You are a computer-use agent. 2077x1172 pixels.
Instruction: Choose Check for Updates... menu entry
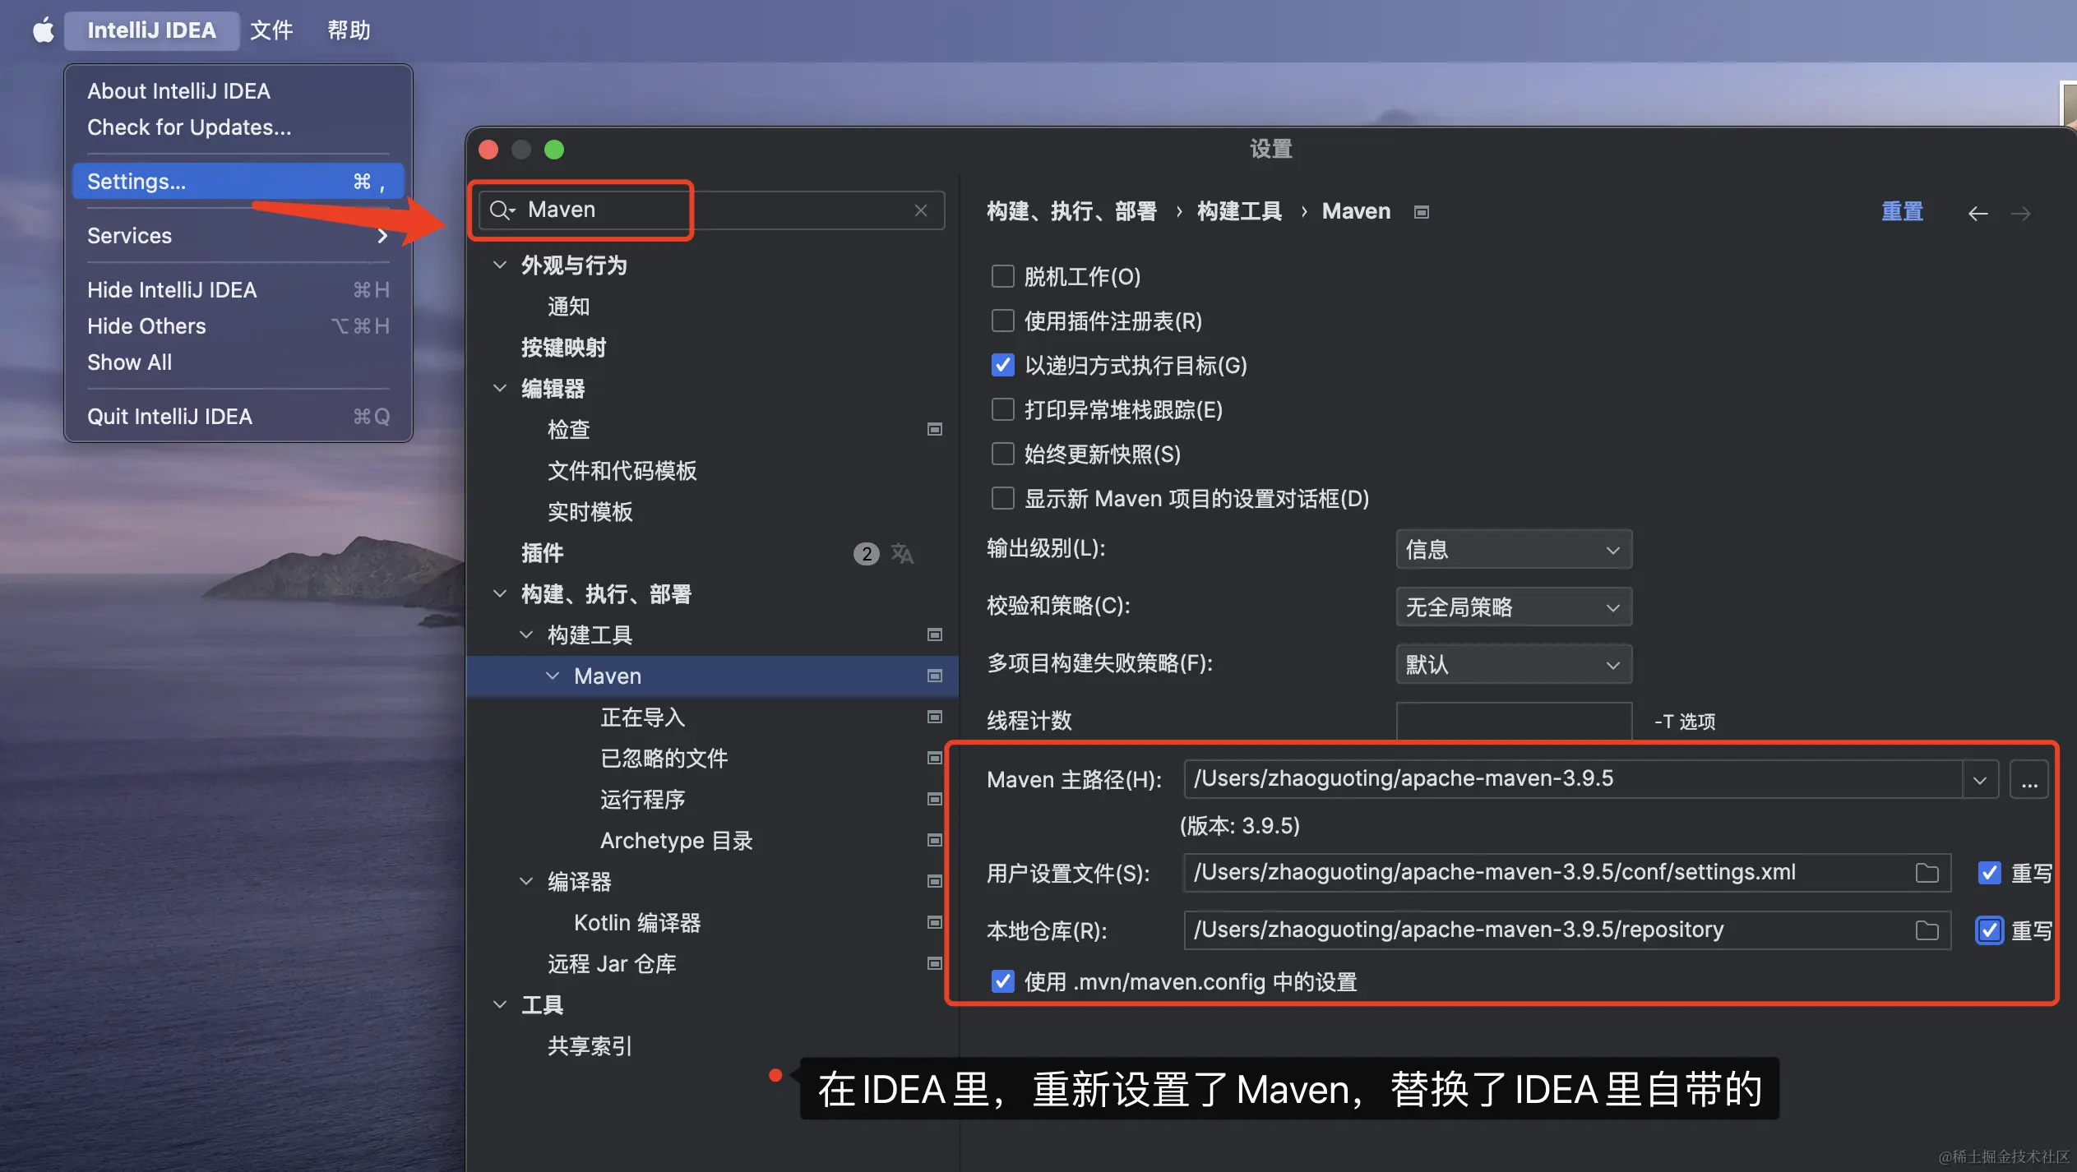point(238,127)
